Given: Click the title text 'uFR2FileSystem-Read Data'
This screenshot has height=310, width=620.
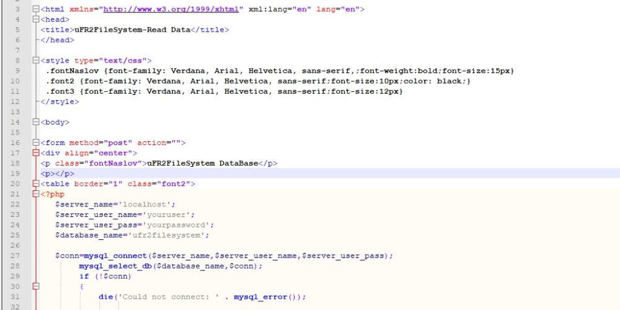Looking at the screenshot, I should tap(132, 30).
